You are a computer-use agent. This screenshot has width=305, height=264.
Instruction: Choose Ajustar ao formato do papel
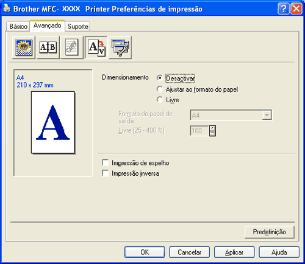[x=160, y=89]
